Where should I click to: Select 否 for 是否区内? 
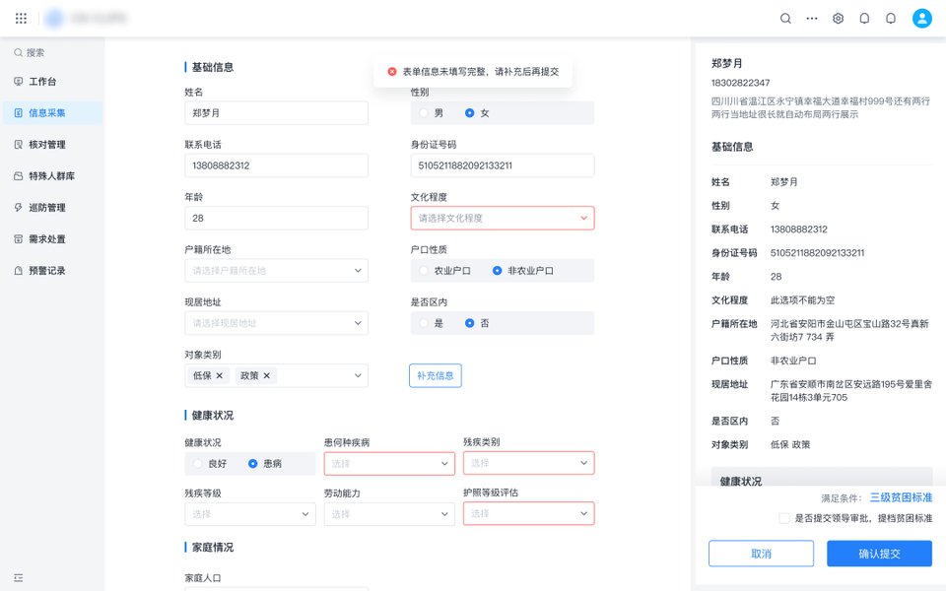click(x=469, y=323)
